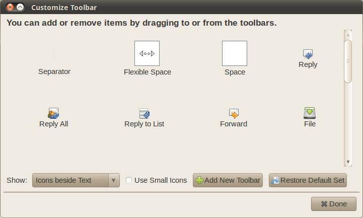Click the Reply to List icon
This screenshot has width=363, height=218.
(144, 113)
